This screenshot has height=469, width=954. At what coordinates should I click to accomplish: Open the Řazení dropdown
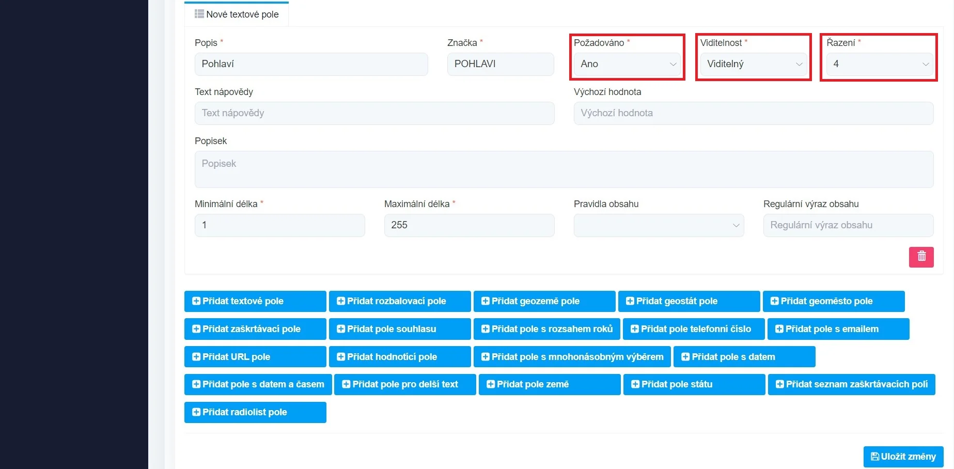(880, 64)
